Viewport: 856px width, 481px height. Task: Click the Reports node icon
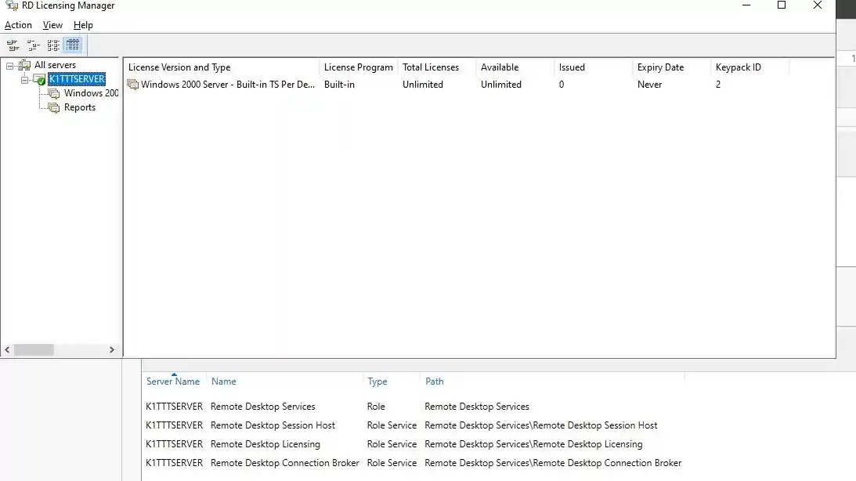(x=53, y=108)
